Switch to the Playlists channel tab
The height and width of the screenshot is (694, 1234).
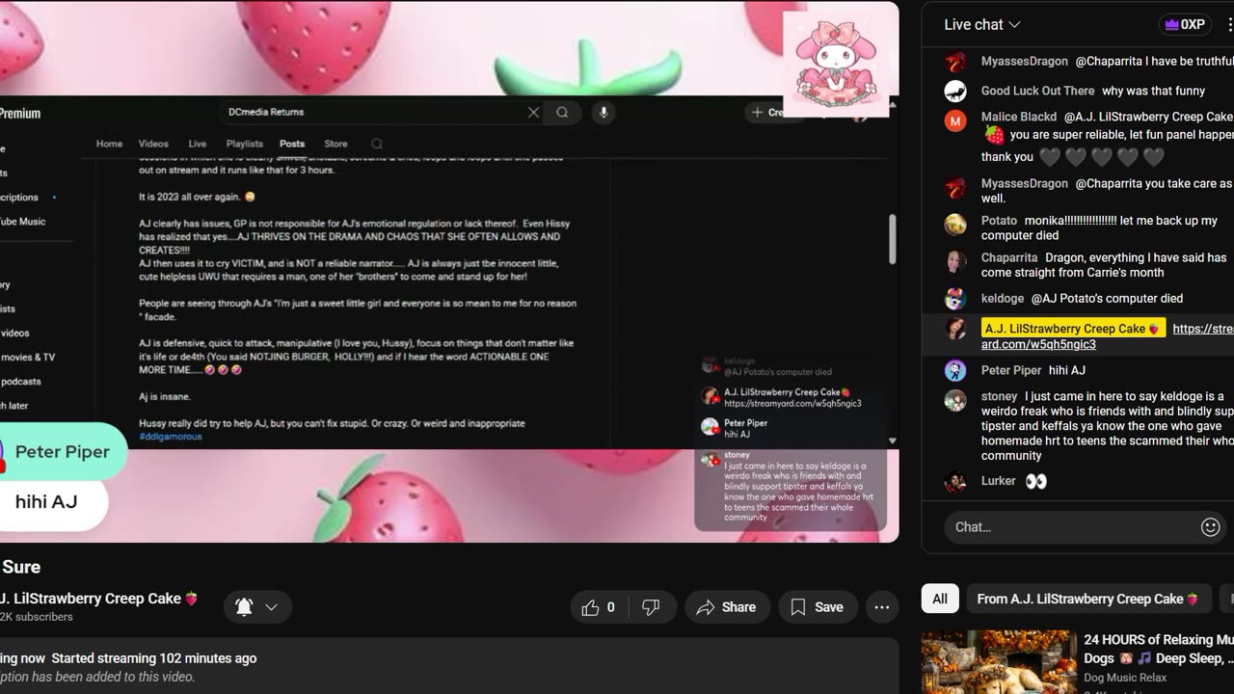pos(244,144)
